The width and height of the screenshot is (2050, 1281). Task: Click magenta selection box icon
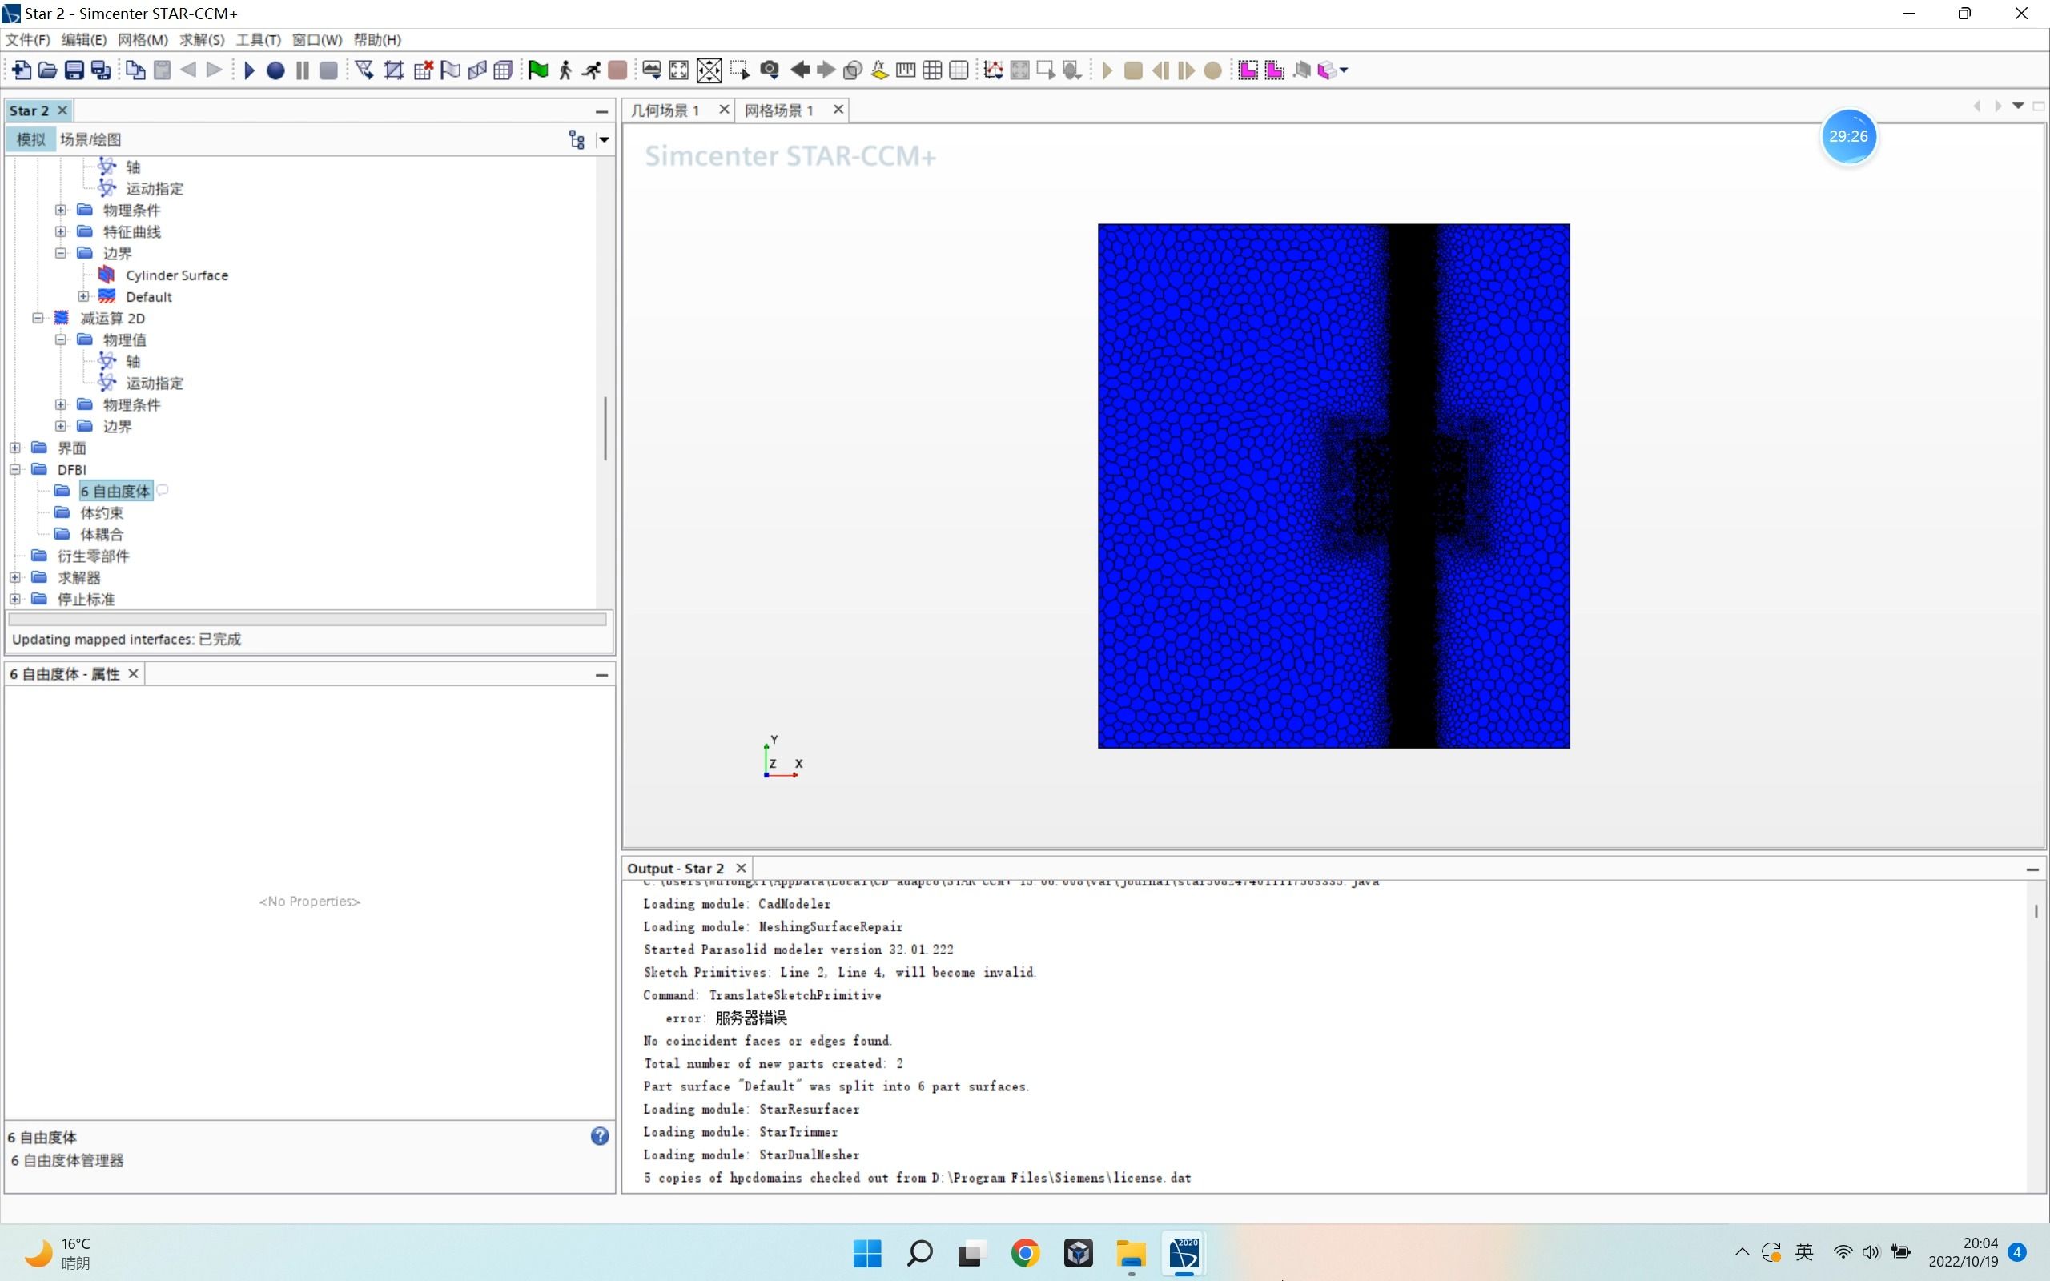1248,70
